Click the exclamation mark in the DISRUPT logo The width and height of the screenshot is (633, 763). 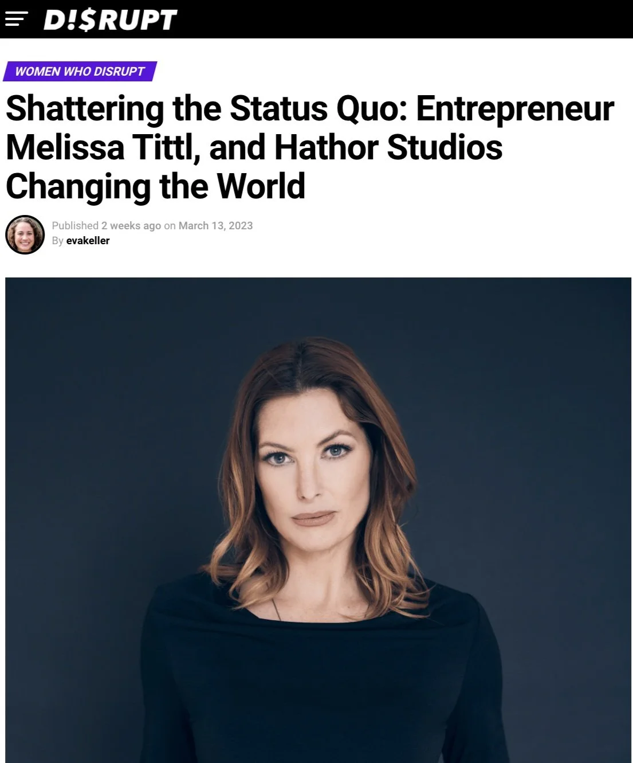71,20
